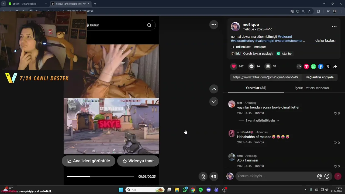The width and height of the screenshot is (345, 194).
Task: Open Windows Start menu
Action: [121, 190]
